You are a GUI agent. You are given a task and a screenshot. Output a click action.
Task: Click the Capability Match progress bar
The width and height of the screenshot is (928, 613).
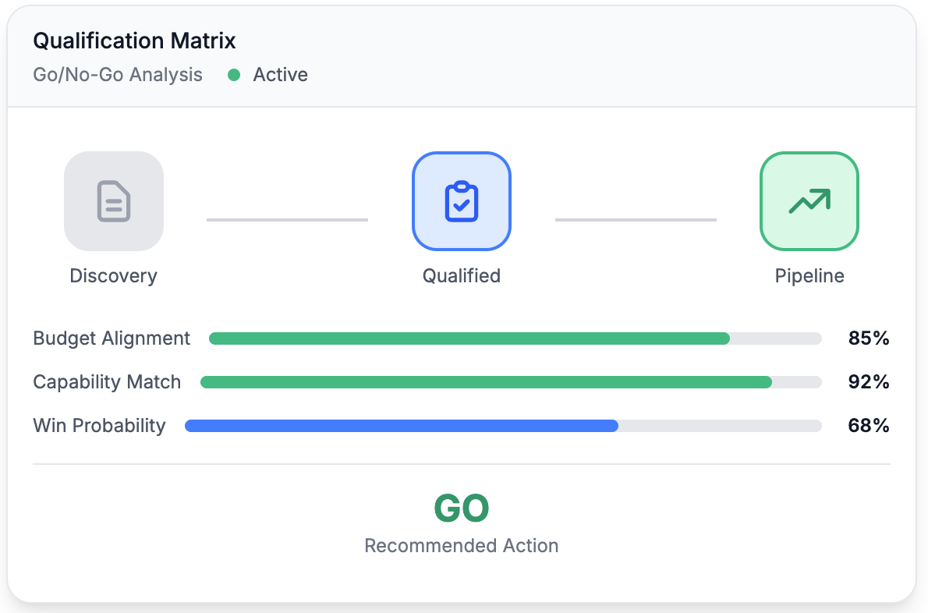click(512, 382)
